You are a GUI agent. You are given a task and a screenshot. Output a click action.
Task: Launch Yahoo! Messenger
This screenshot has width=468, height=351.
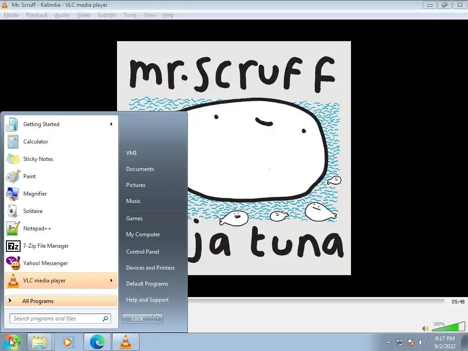(x=61, y=263)
